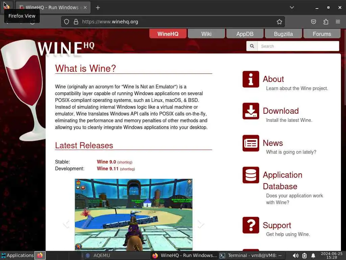This screenshot has height=260, width=346.
Task: Click the Download tray icon
Action: click(251, 111)
